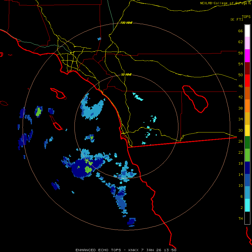This screenshot has width=252, height=252.
Task: Click the legend value '2'
Action: point(242,207)
